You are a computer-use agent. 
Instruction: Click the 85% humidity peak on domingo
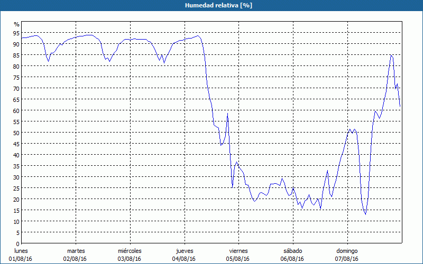click(391, 55)
